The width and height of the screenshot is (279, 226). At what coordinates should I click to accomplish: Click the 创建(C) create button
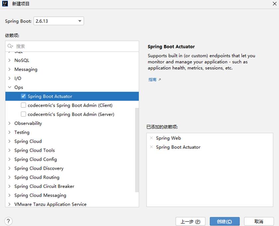coord(225,221)
